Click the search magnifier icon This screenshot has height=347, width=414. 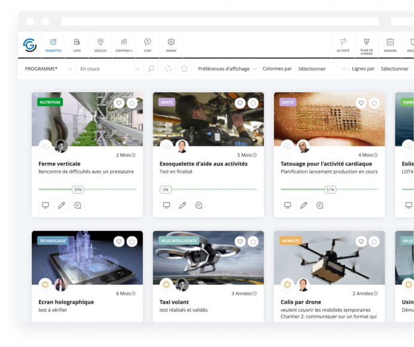pyautogui.click(x=151, y=69)
